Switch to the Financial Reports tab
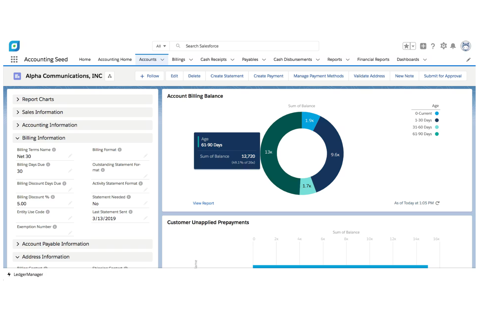The width and height of the screenshot is (479, 319). [373, 59]
